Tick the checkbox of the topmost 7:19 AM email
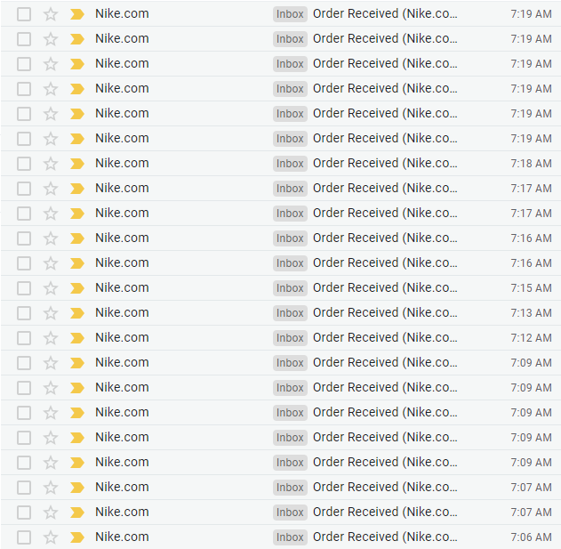Viewport: 561px width, 549px height. coord(24,14)
